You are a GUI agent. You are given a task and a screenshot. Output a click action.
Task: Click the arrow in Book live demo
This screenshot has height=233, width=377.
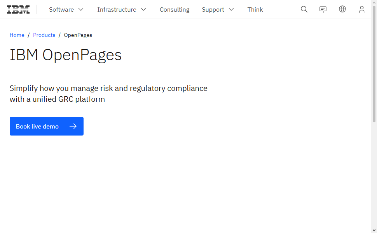pyautogui.click(x=73, y=126)
